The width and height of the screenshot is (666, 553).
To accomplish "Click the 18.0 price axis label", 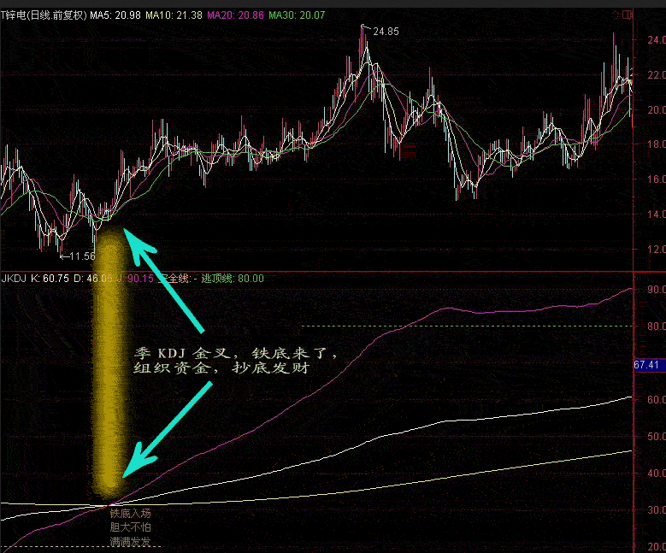I will coord(657,144).
